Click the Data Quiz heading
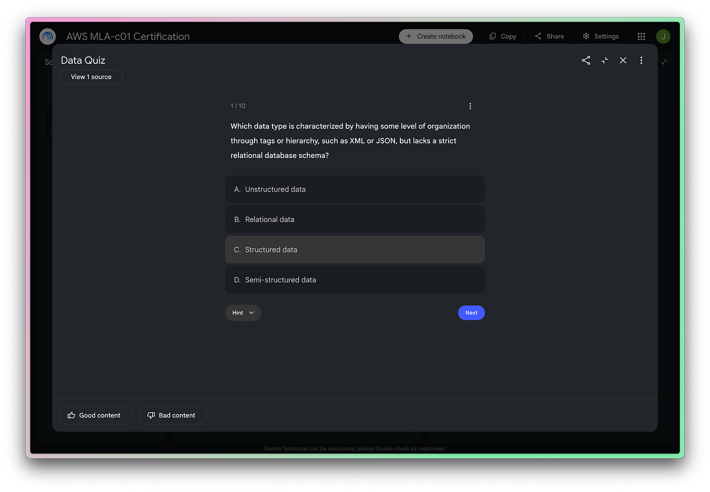This screenshot has height=492, width=710. [83, 60]
